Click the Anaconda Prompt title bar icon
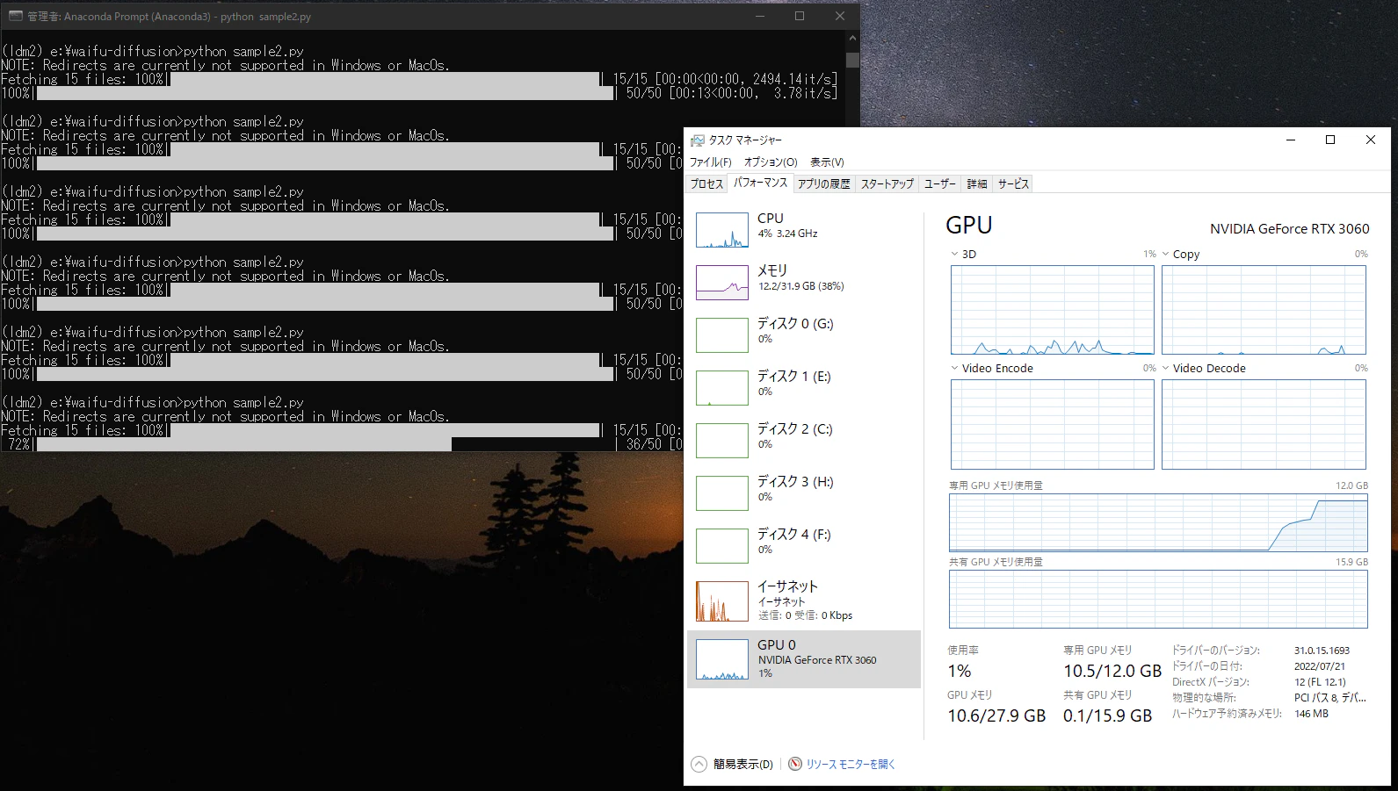The height and width of the screenshot is (791, 1398). tap(15, 16)
